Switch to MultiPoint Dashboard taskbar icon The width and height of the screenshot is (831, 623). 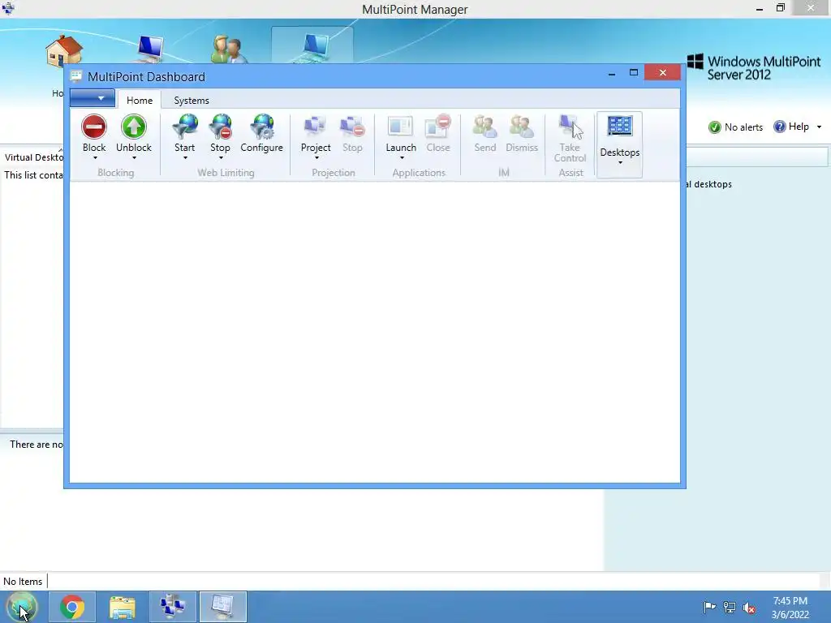pos(222,607)
